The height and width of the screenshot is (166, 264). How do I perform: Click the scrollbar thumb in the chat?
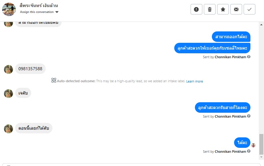[x=262, y=144]
